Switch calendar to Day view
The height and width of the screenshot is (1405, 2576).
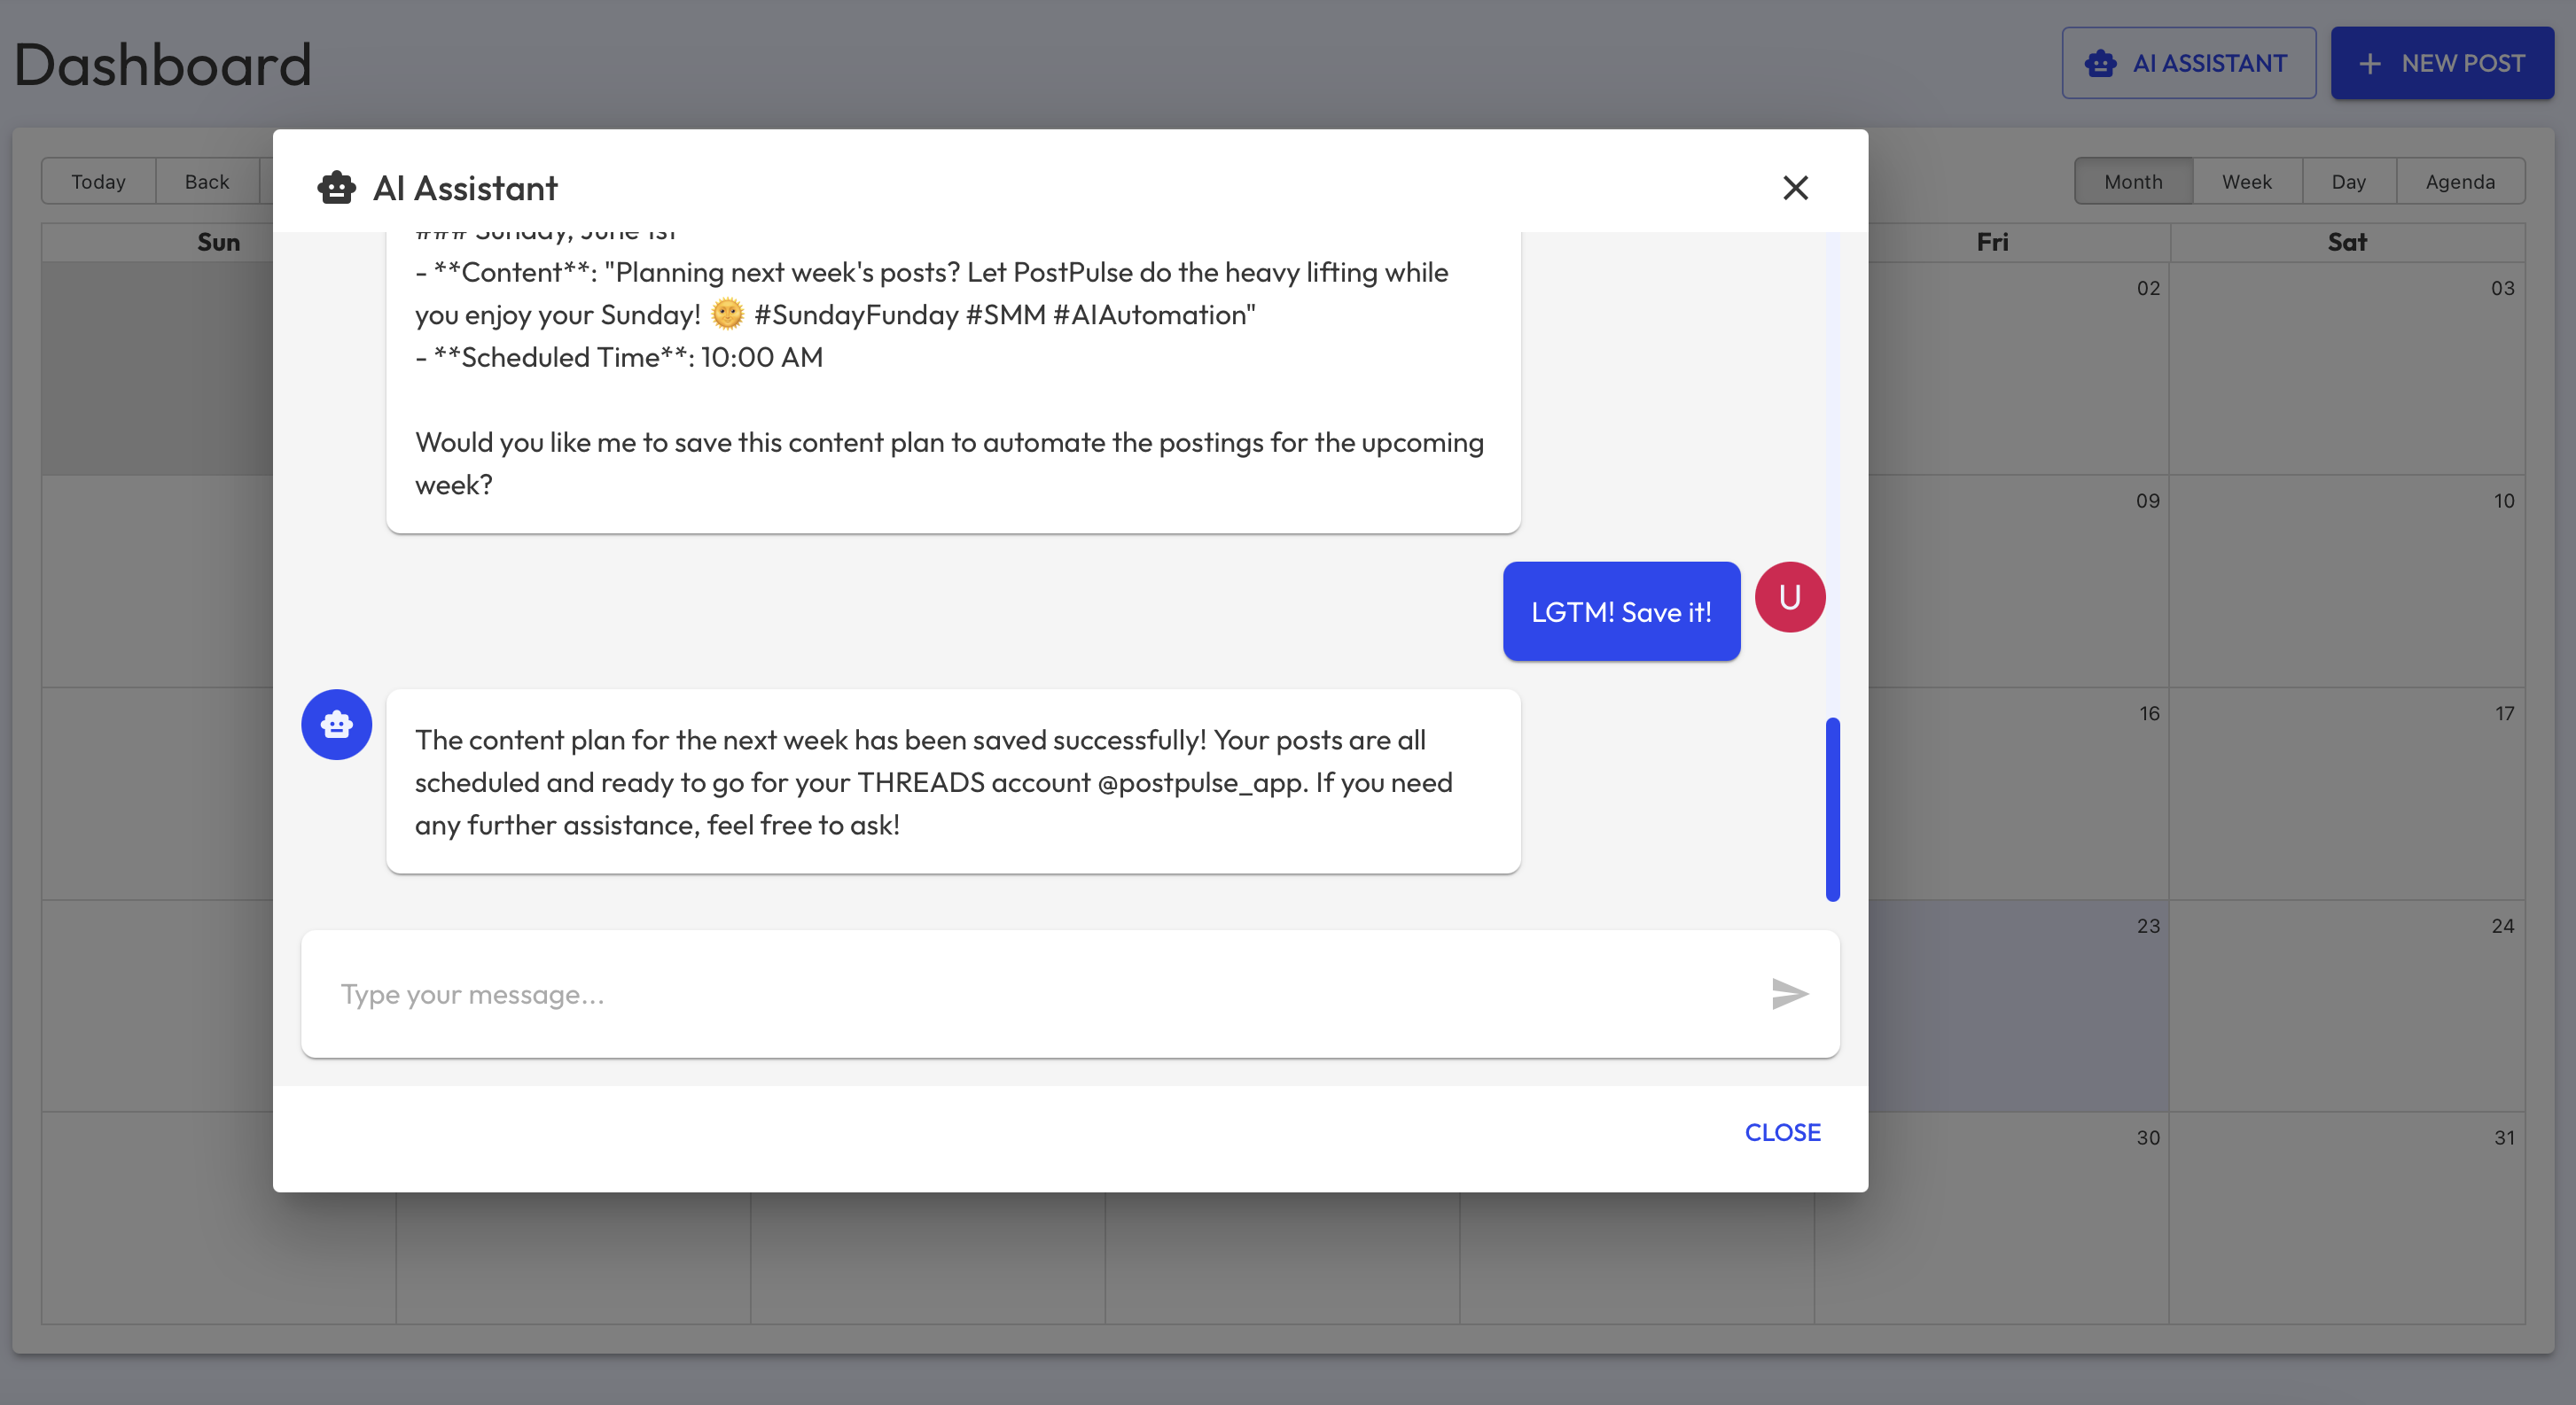point(2348,181)
